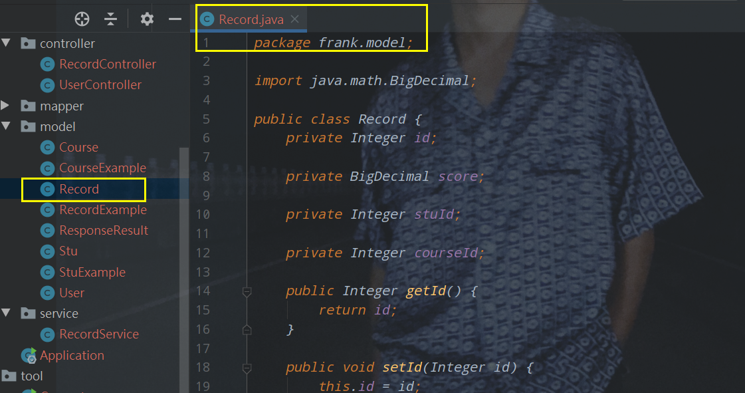
Task: Select the controller folder
Action: [67, 43]
